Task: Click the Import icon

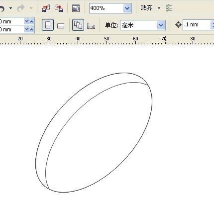Action: click(x=46, y=8)
